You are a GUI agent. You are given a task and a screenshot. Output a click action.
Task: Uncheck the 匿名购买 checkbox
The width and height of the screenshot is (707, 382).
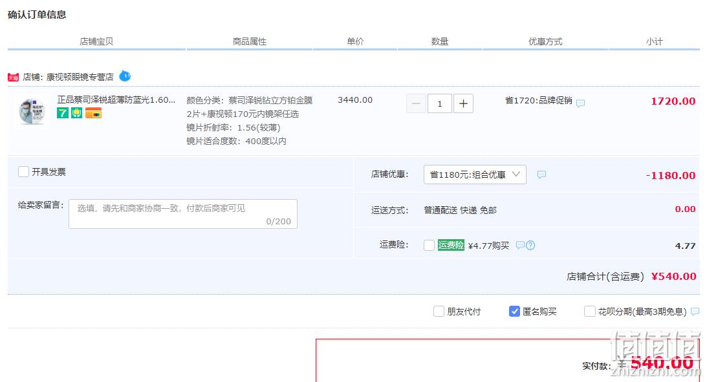(514, 312)
